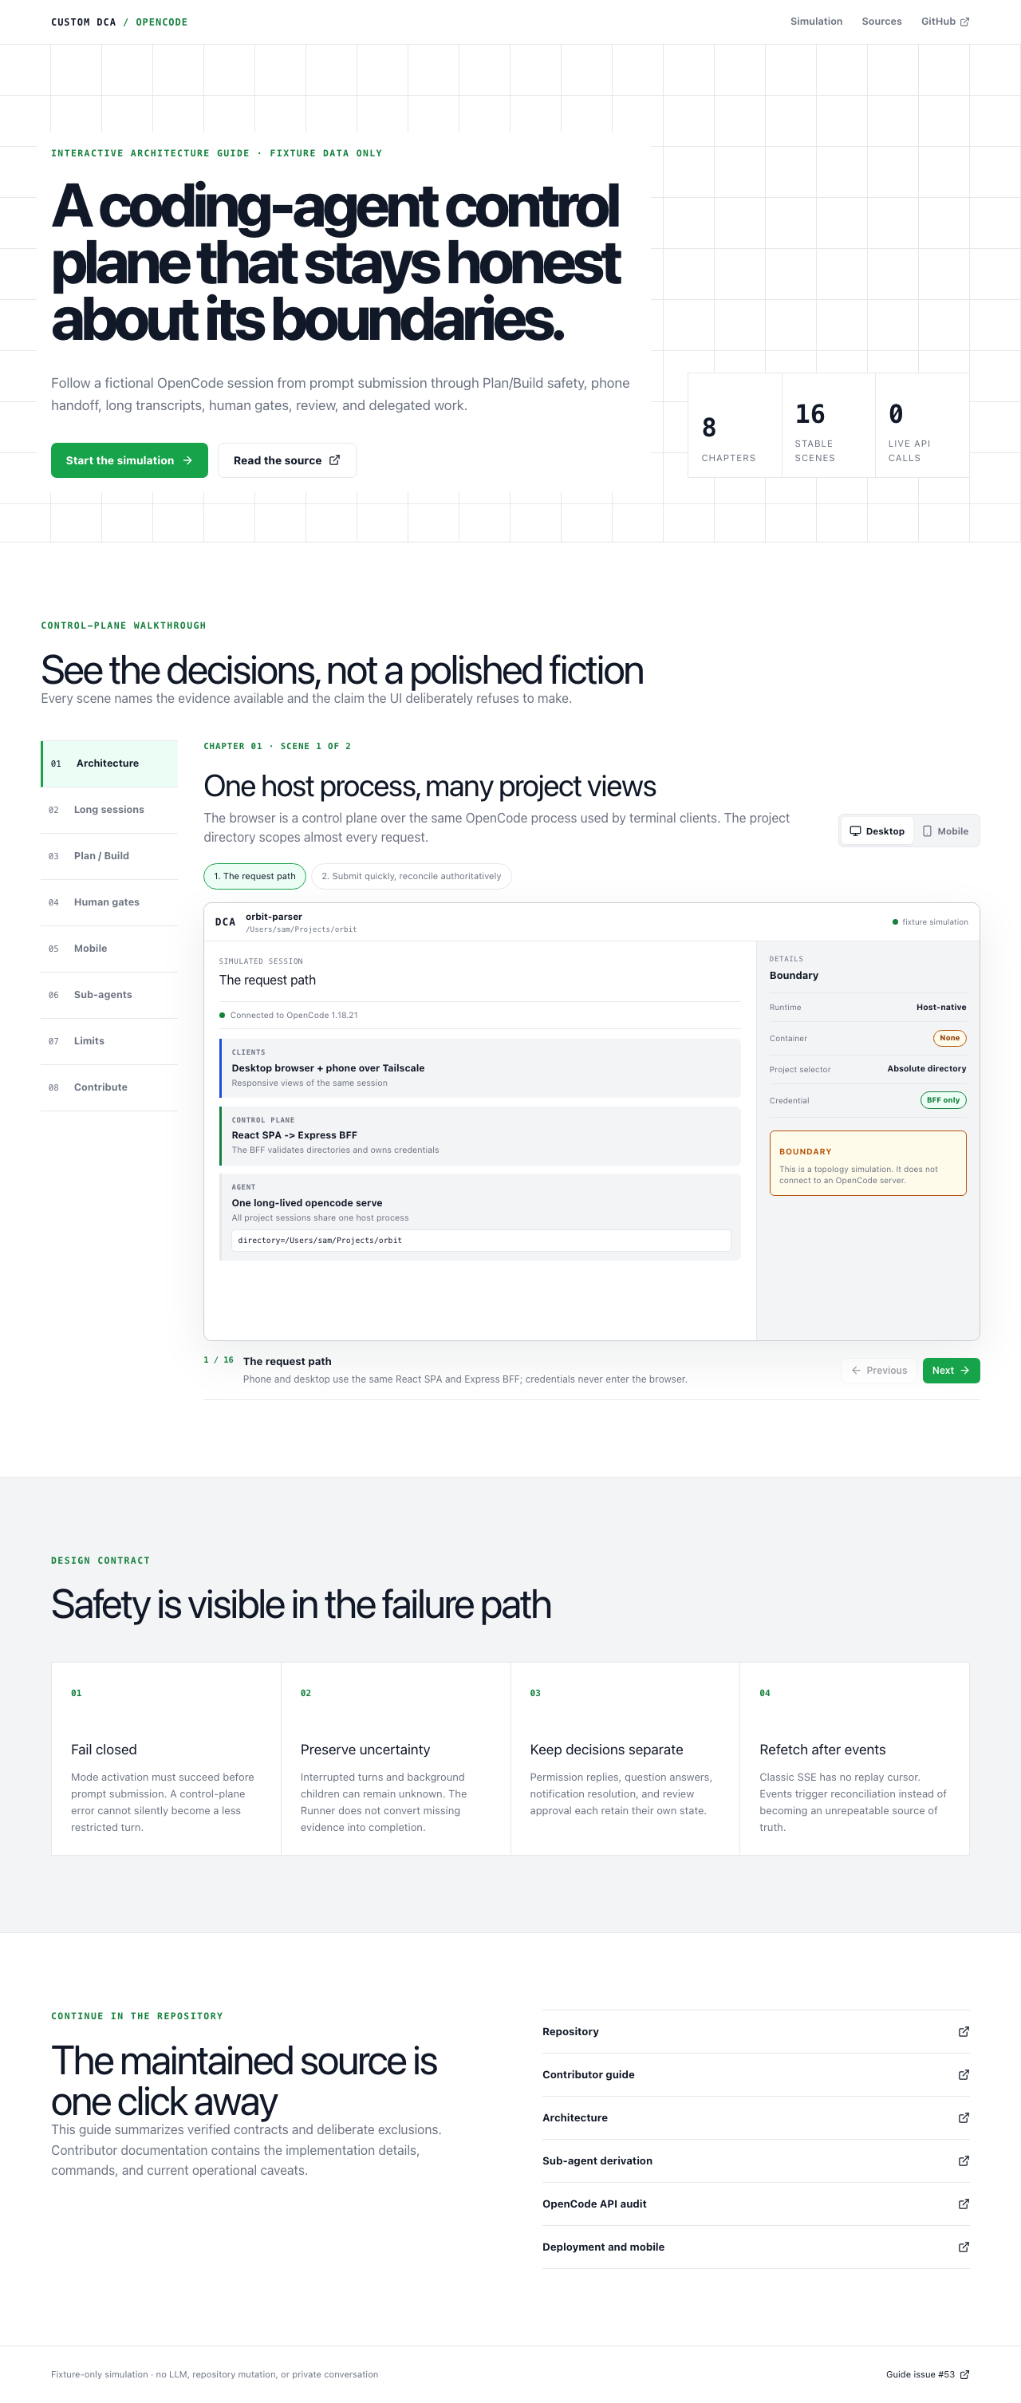Click external-link icon in OpenCode API audit row
The image size is (1021, 2403).
[964, 2204]
